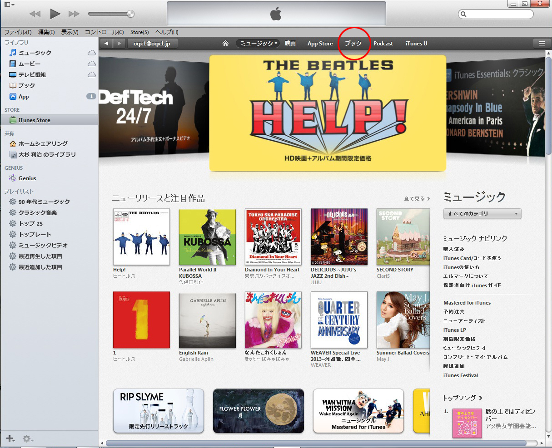Viewport: 552px width, 448px height.
Task: Click the film icon beside ムービー in the sidebar
Action: point(13,64)
